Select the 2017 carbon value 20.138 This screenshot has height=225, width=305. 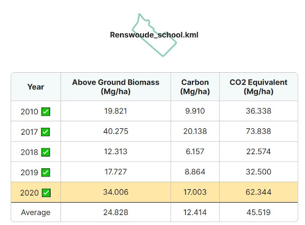(195, 131)
